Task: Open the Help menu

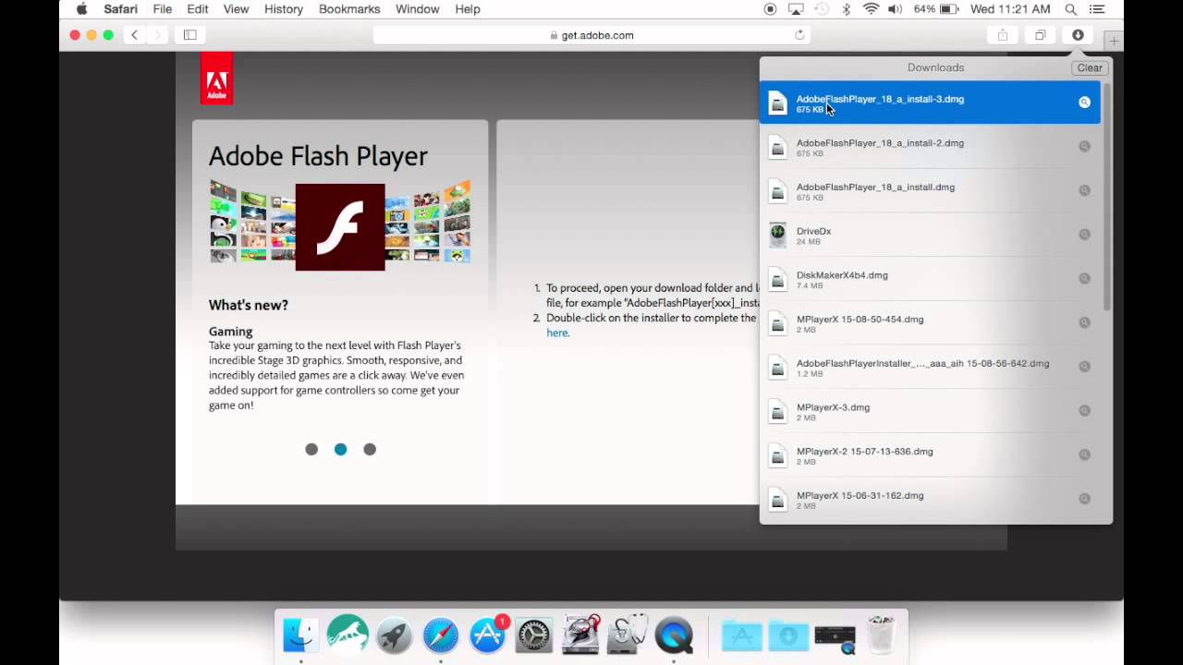Action: click(468, 9)
